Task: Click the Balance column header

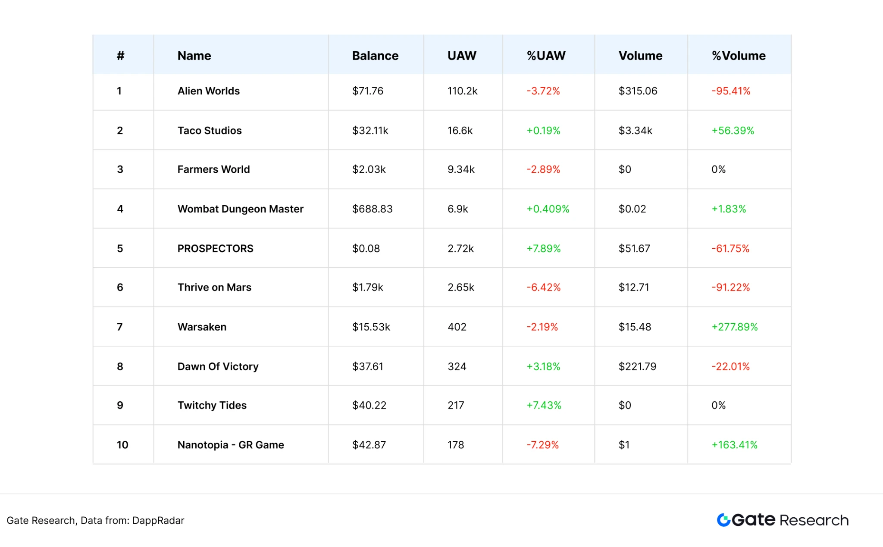Action: (375, 56)
